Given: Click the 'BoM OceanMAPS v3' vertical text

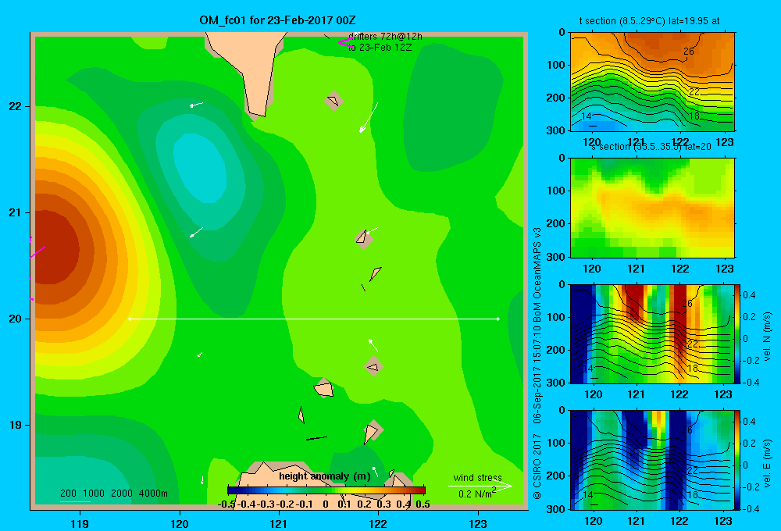Looking at the screenshot, I should pyautogui.click(x=537, y=275).
